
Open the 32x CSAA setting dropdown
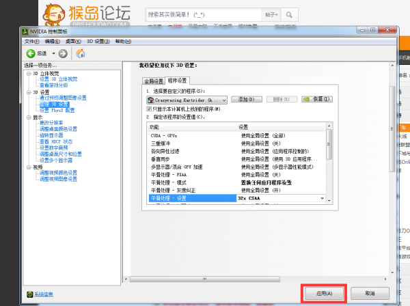322,198
